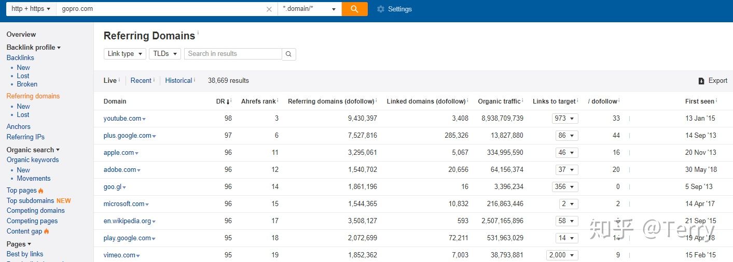Switch to the Recent results tab
Viewport: 733px width, 262px height.
[x=141, y=81]
